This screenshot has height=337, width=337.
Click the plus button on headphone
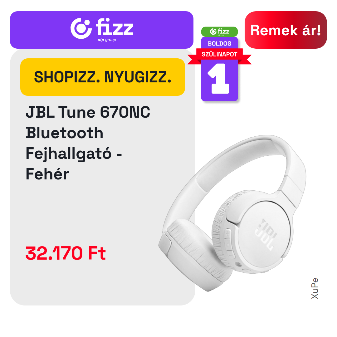(x=227, y=234)
